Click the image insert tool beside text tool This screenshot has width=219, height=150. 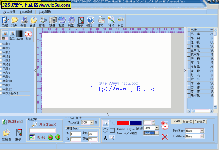(x=112, y=138)
